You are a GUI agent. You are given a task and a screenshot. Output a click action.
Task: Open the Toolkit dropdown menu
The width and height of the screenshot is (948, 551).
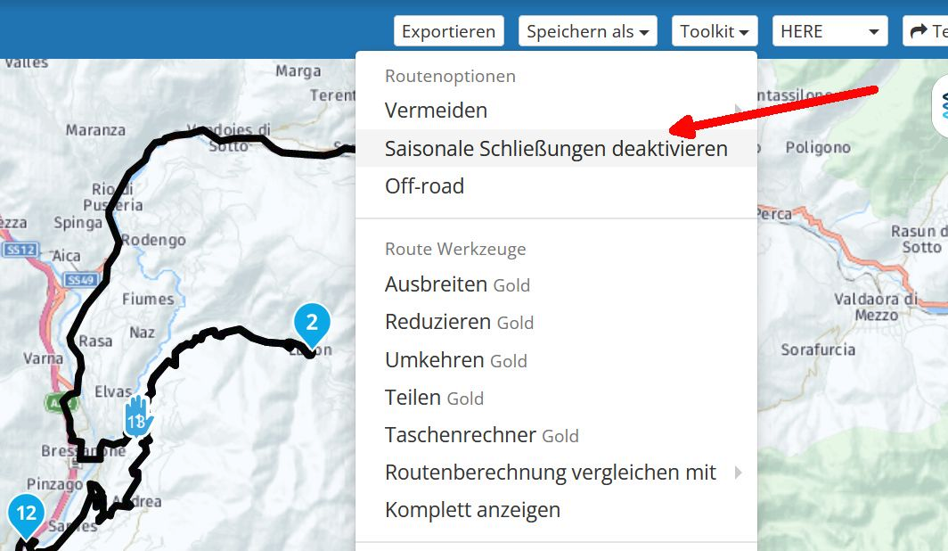pyautogui.click(x=714, y=31)
